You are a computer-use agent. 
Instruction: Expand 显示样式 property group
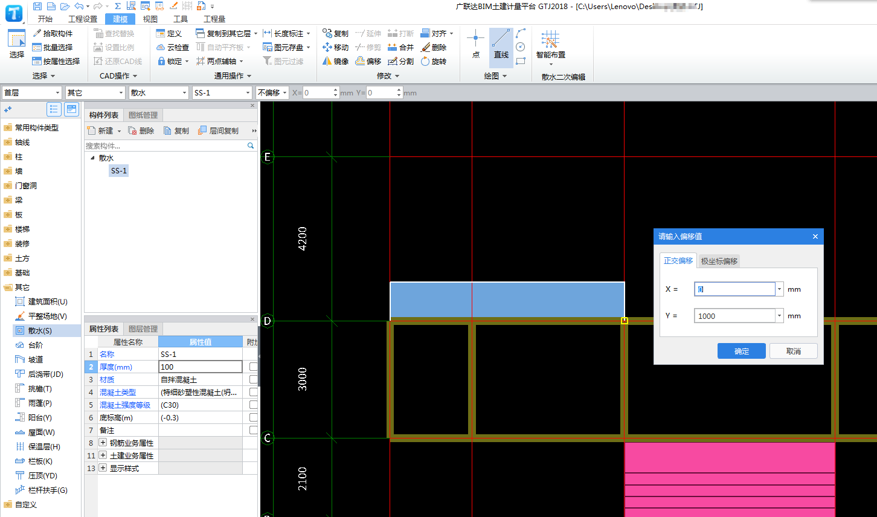point(103,468)
